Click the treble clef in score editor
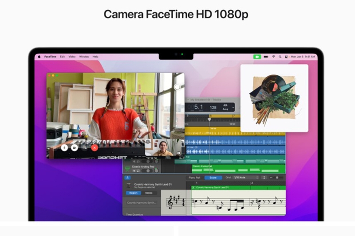355x236 pixels. [x=170, y=202]
